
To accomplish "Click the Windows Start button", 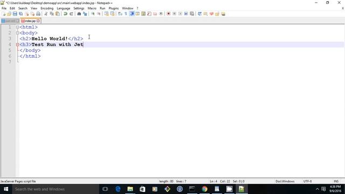I will click(6, 189).
